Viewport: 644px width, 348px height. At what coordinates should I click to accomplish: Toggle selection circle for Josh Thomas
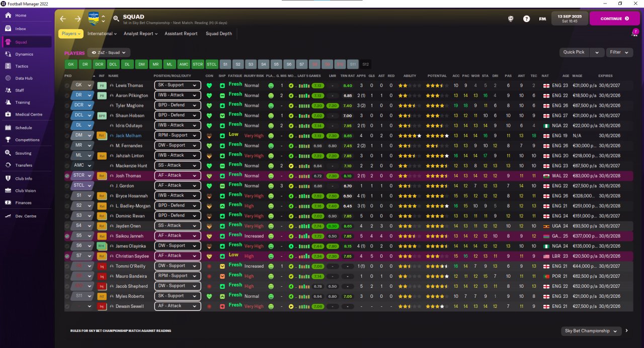coord(67,176)
